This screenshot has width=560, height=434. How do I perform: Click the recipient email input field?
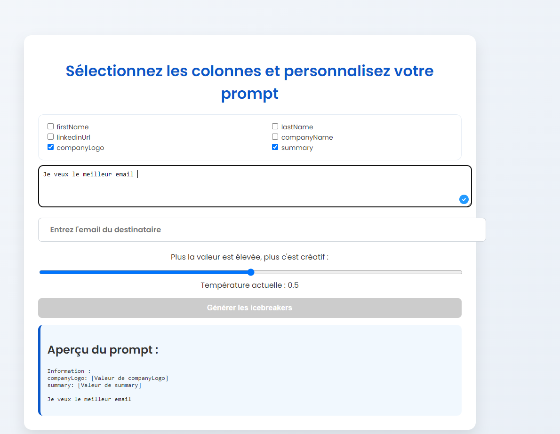point(262,230)
